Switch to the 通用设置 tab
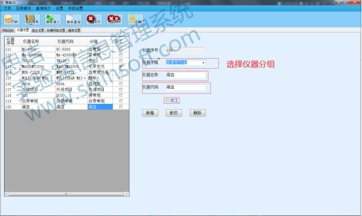The image size is (362, 216). [x=74, y=30]
